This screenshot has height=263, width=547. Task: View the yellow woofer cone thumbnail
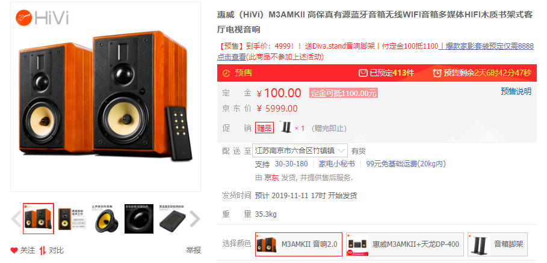coord(106,219)
